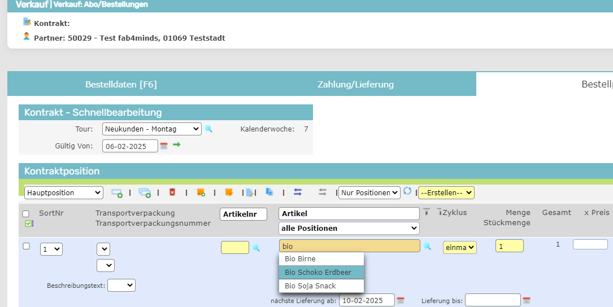Open the Zahlung/Lieferung tab
This screenshot has width=613, height=307.
[x=355, y=85]
